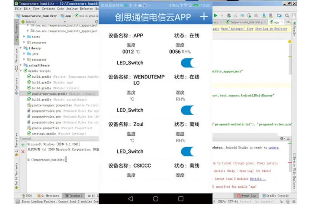The image size is (315, 211).
Task: Open the Messages tool window tab
Action: click(48, 196)
